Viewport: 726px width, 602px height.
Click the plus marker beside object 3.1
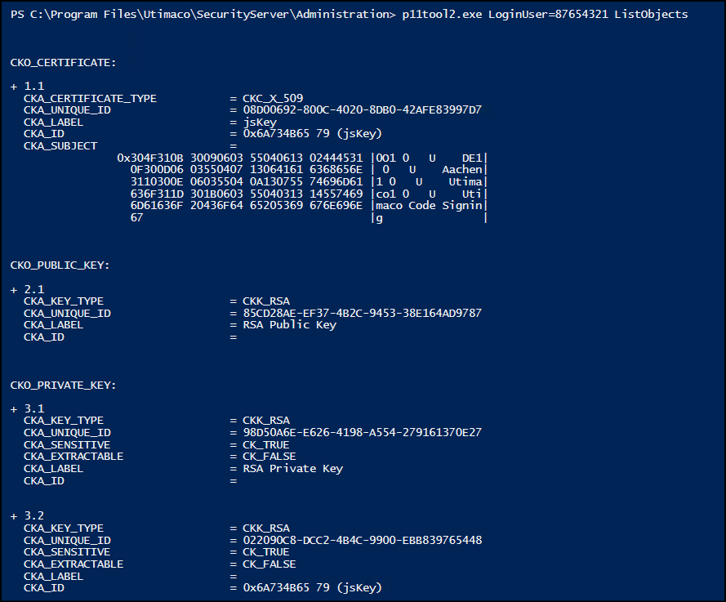(x=14, y=409)
